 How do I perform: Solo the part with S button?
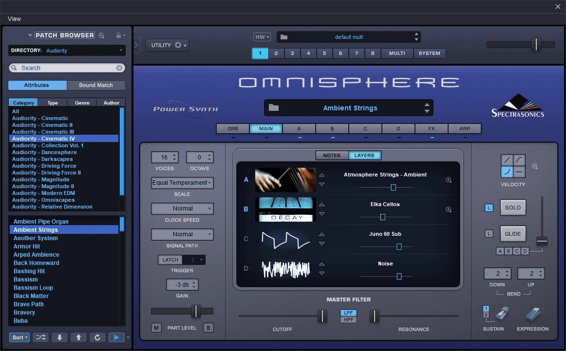click(x=208, y=328)
